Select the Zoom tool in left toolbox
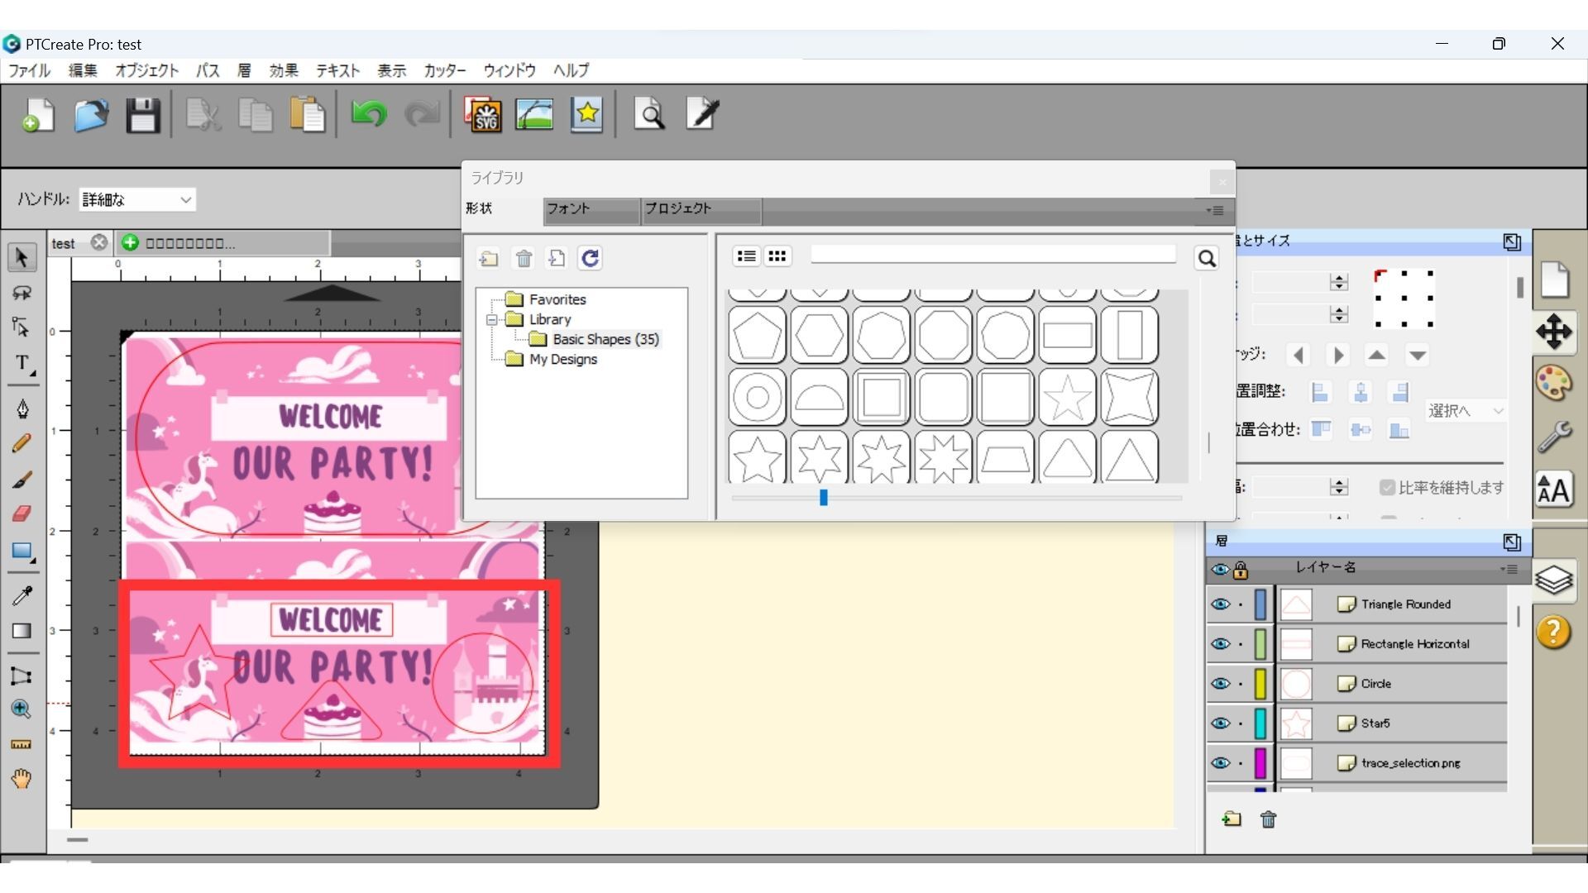This screenshot has width=1588, height=893. (x=22, y=709)
